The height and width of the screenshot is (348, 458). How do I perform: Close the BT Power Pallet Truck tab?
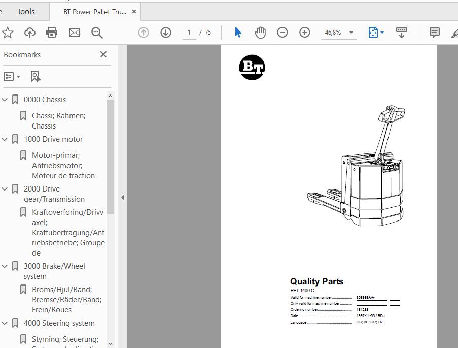click(x=134, y=11)
